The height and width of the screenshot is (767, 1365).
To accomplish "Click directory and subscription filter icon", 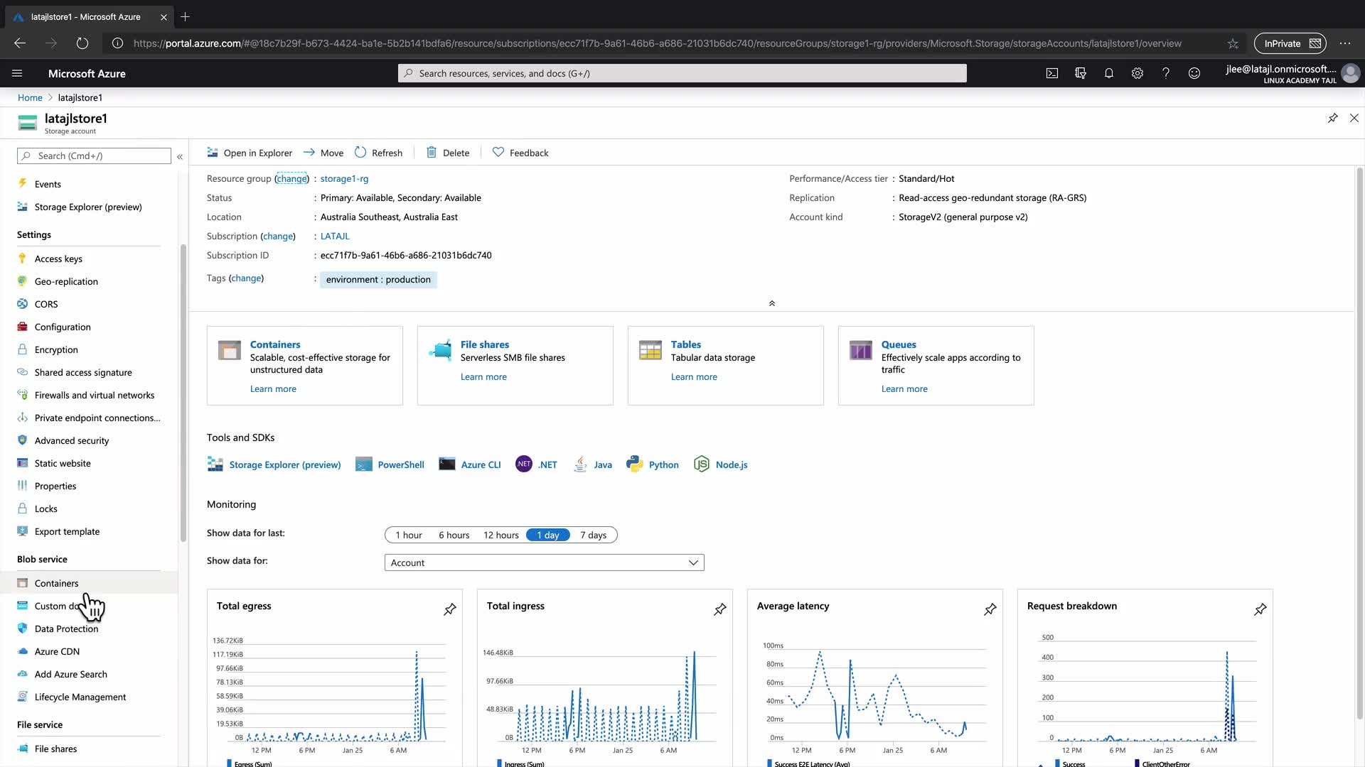I will click(1081, 73).
